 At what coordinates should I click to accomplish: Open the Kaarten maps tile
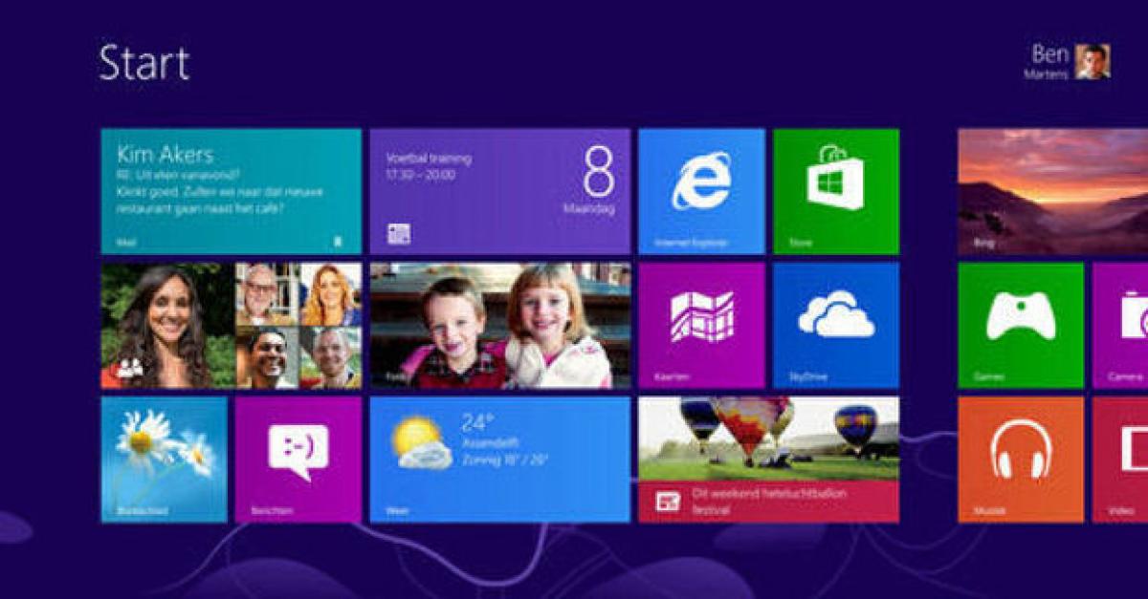pyautogui.click(x=701, y=326)
